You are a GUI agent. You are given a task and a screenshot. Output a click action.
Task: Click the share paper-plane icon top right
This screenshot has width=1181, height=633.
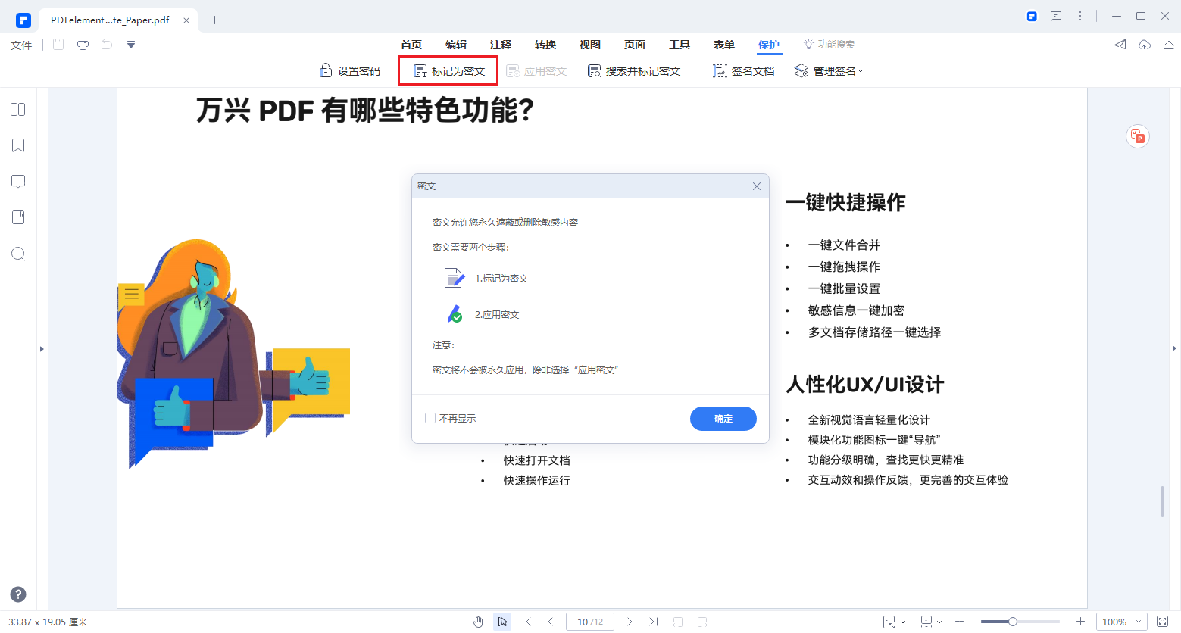[1120, 45]
